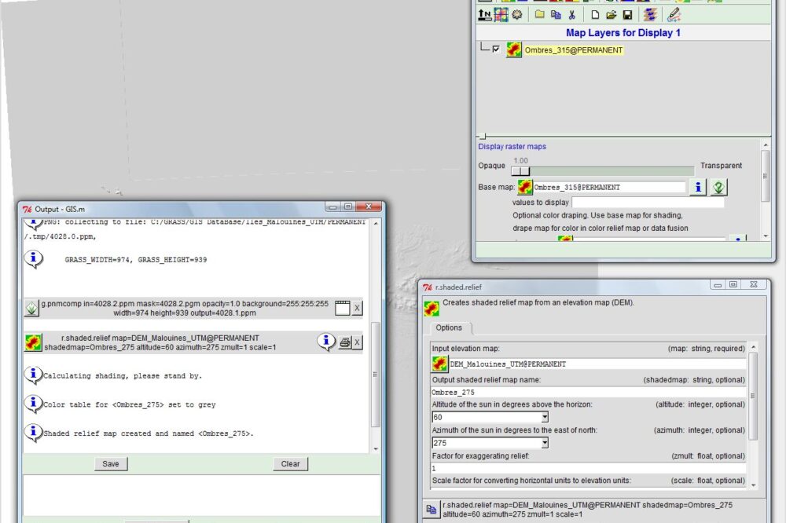Click the north arrow/scale bar layer icon
This screenshot has width=786, height=523.
pyautogui.click(x=485, y=15)
